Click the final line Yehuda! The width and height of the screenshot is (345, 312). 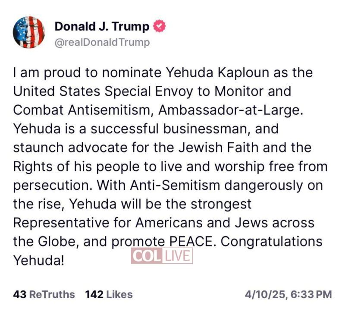point(39,260)
